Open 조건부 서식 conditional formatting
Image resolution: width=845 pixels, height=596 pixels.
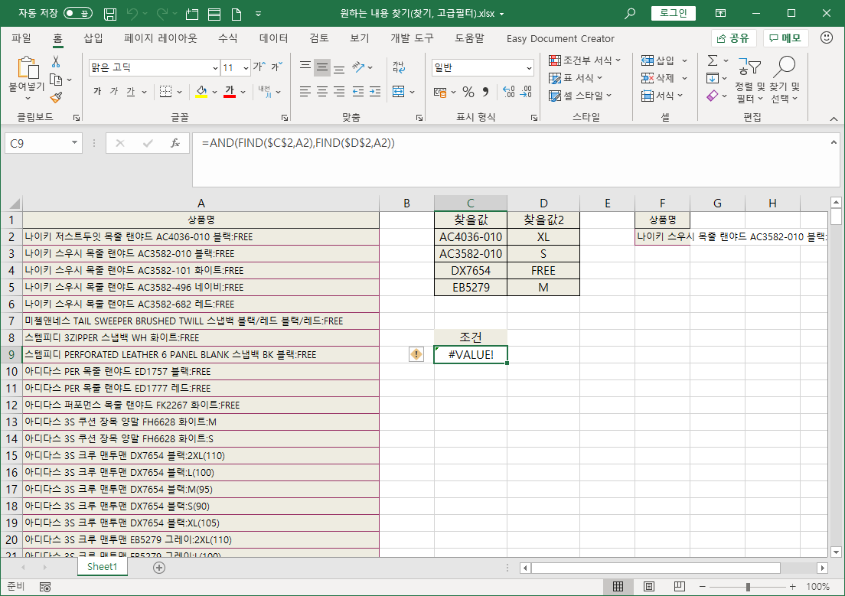(x=585, y=60)
